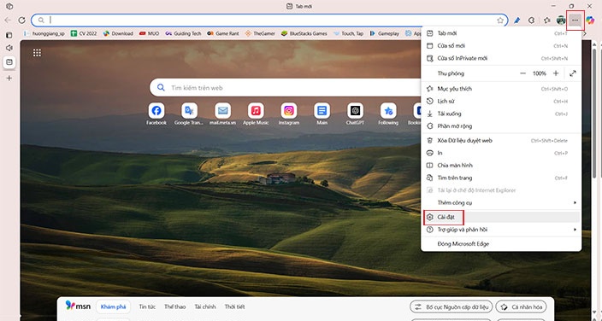Open the Gameplay bookmark
Image resolution: width=602 pixels, height=321 pixels.
(385, 34)
